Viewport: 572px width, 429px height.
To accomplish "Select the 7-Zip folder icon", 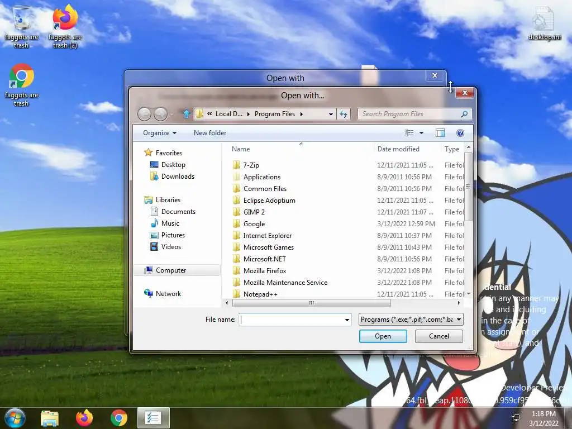I will (x=236, y=165).
